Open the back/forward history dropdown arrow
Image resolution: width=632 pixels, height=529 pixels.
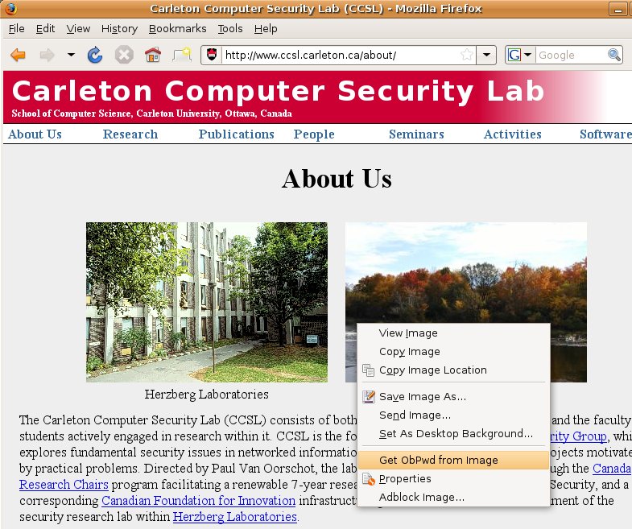pyautogui.click(x=71, y=55)
